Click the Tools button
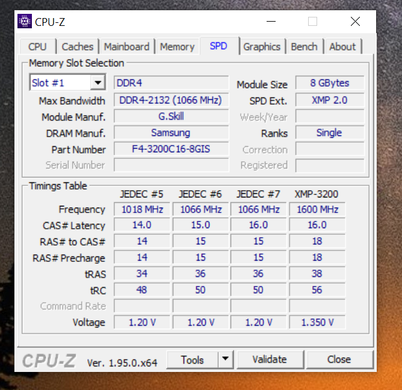Viewport: 402px width, 390px height. pos(193,359)
